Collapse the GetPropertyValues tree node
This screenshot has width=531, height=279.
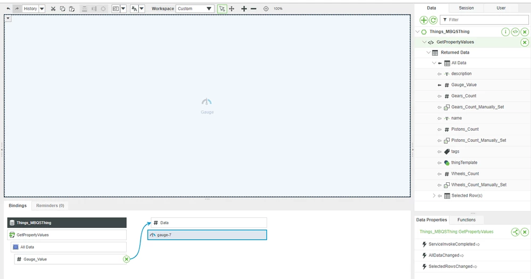(425, 42)
